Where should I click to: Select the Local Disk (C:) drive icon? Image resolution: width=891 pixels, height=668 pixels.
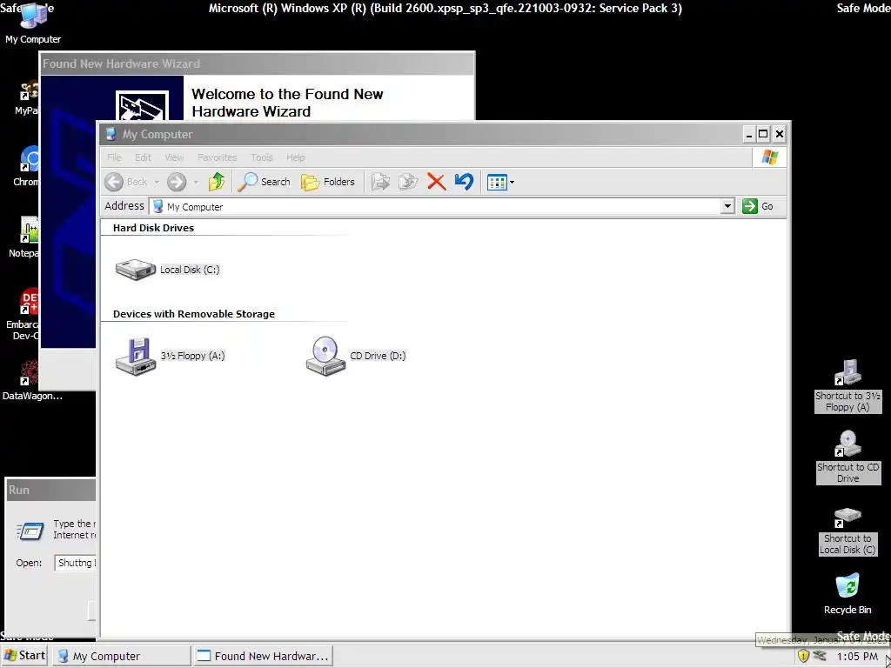tap(135, 270)
